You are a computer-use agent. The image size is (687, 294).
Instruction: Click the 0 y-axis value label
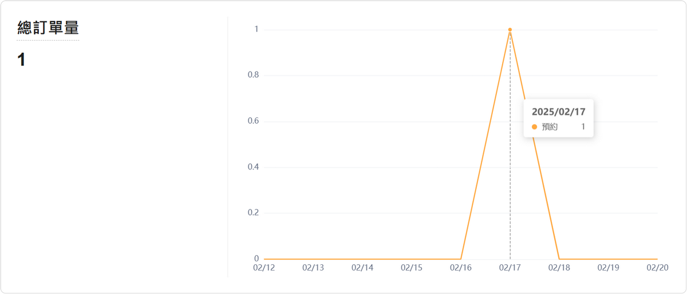coord(255,259)
